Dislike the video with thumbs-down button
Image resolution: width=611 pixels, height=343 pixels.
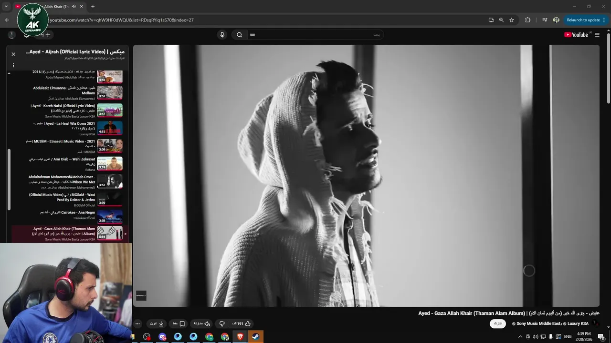[x=222, y=323]
